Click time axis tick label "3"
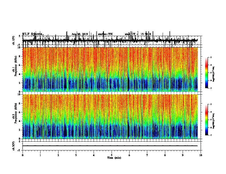Image resolution: width=226 pixels, height=174 pixels. pyautogui.click(x=76, y=155)
